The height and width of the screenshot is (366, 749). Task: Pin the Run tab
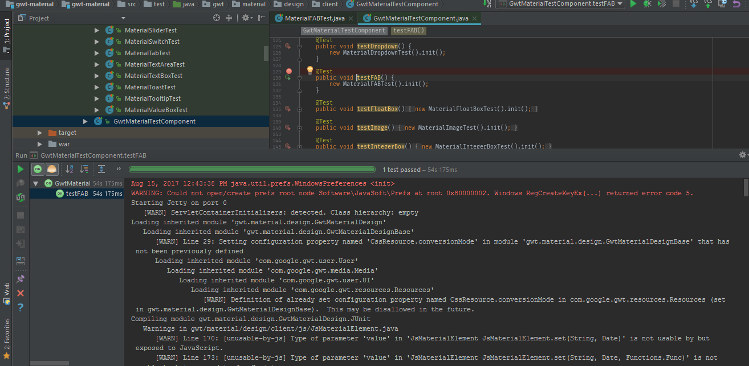[x=21, y=279]
